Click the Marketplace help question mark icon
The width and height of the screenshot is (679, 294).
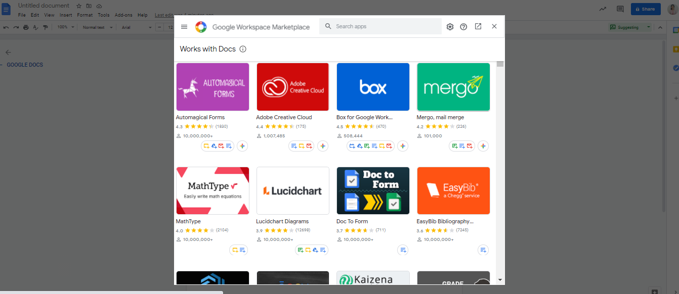pos(463,27)
